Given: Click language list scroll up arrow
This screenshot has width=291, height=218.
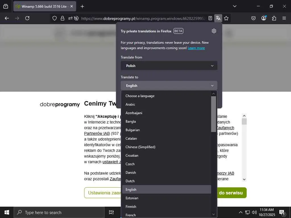Looking at the screenshot, I should [213, 94].
